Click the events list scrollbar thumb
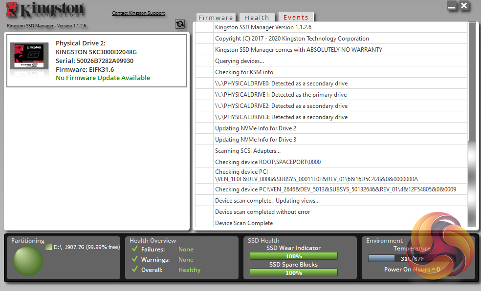This screenshot has height=291, width=481. [472, 82]
